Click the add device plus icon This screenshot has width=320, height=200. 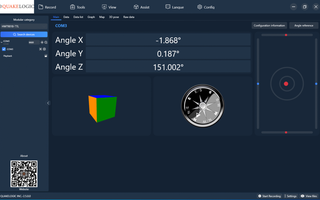click(x=42, y=42)
